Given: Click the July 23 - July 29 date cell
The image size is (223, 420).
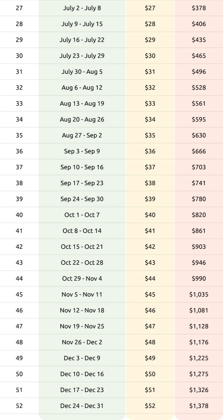Looking at the screenshot, I should (82, 56).
